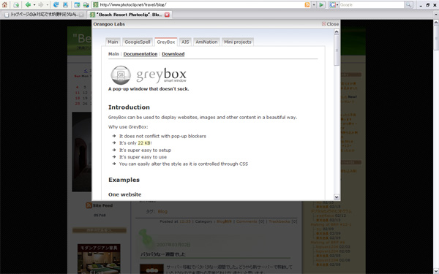Viewport: 439px width, 274px height.
Task: Go back with the green arrow
Action: coord(28,5)
